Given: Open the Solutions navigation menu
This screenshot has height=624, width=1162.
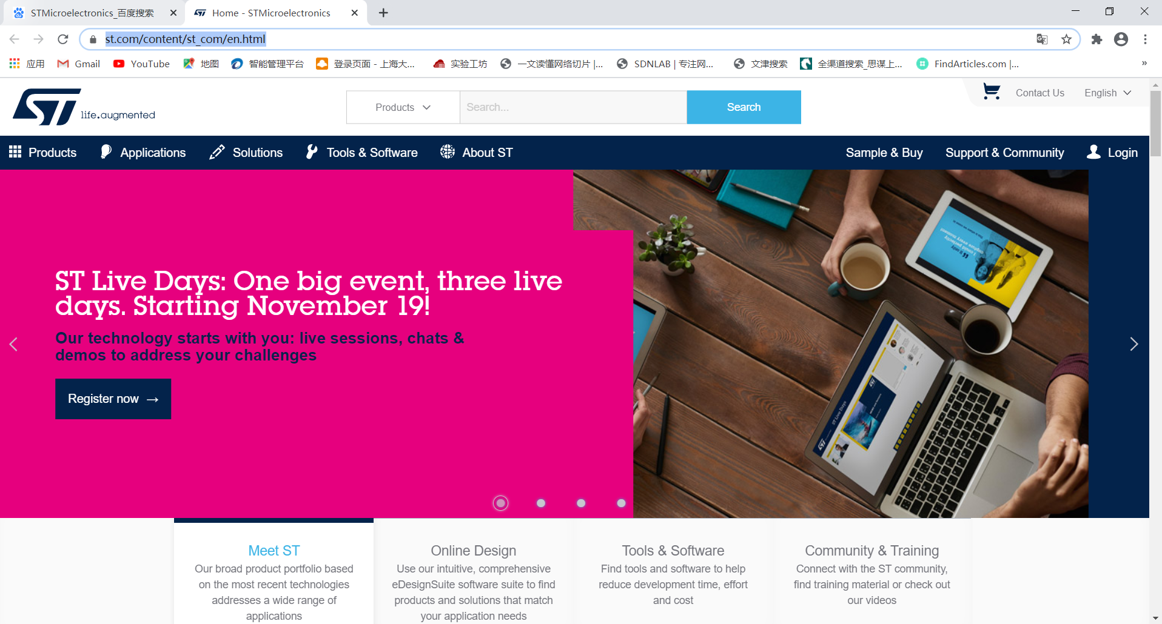Looking at the screenshot, I should click(246, 152).
